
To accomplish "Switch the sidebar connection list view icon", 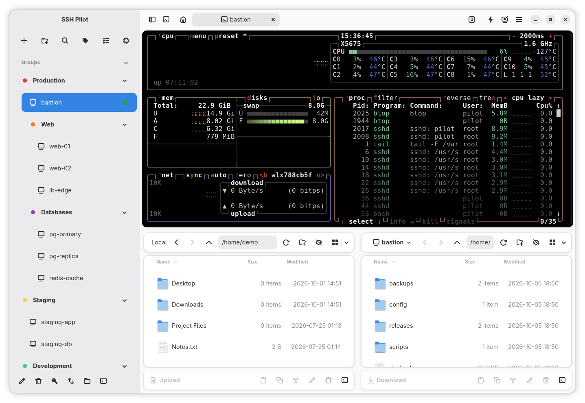I will click(106, 41).
